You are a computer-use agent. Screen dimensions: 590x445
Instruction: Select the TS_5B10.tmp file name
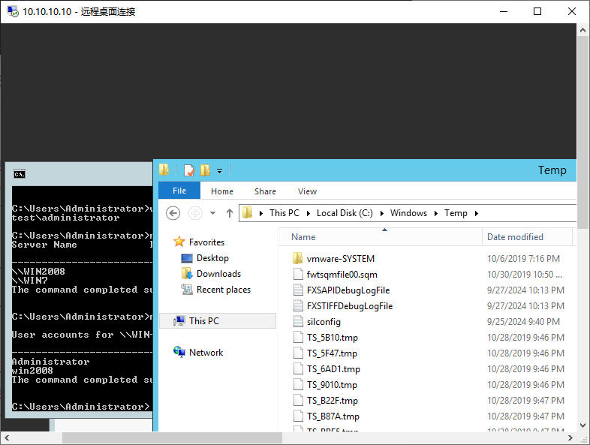333,338
